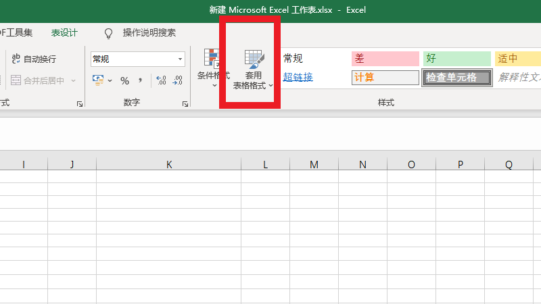Switch to the 表设计 tab
This screenshot has height=304, width=541.
[x=64, y=32]
